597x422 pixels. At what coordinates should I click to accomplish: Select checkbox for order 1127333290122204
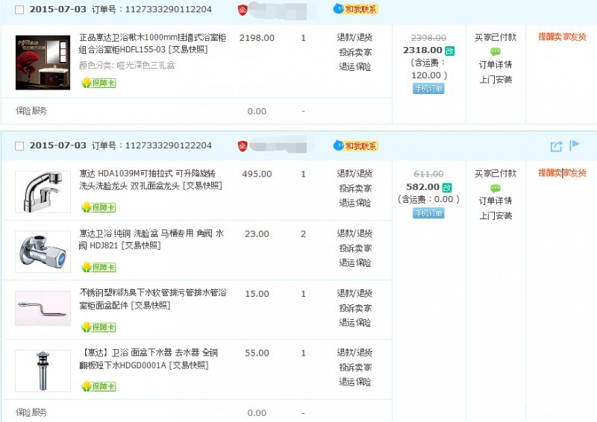pos(19,145)
